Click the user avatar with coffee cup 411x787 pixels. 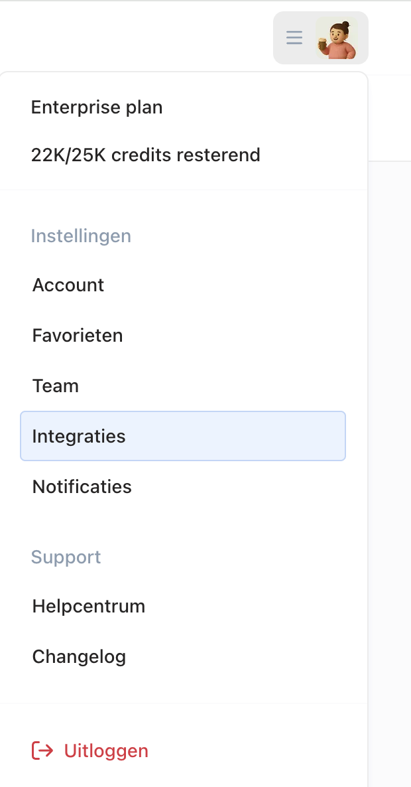337,38
